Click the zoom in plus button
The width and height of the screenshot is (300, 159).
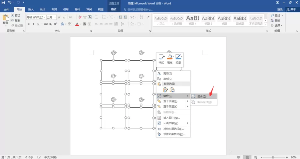point(286,157)
